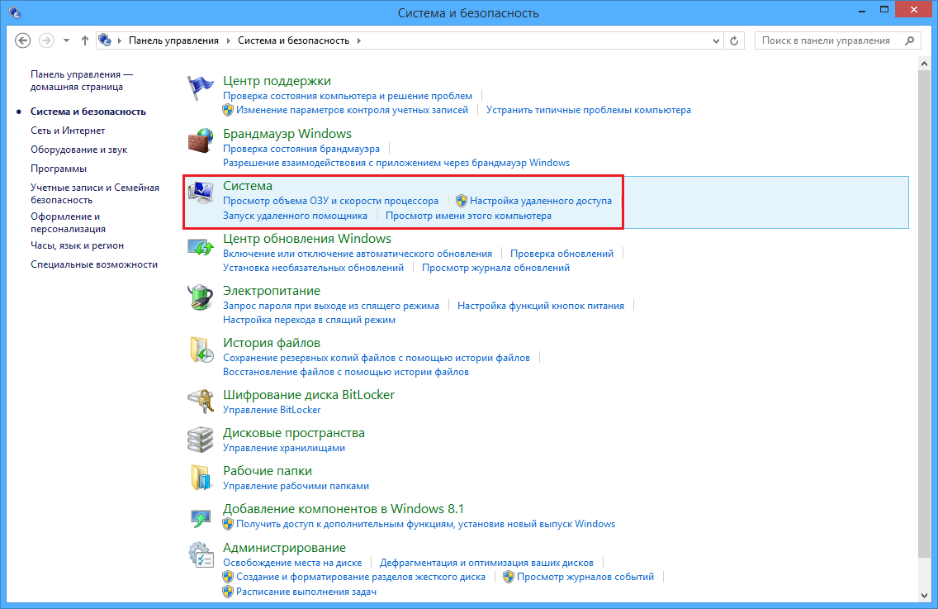
Task: Open Брандмауэр Windows heading link
Action: click(x=287, y=134)
